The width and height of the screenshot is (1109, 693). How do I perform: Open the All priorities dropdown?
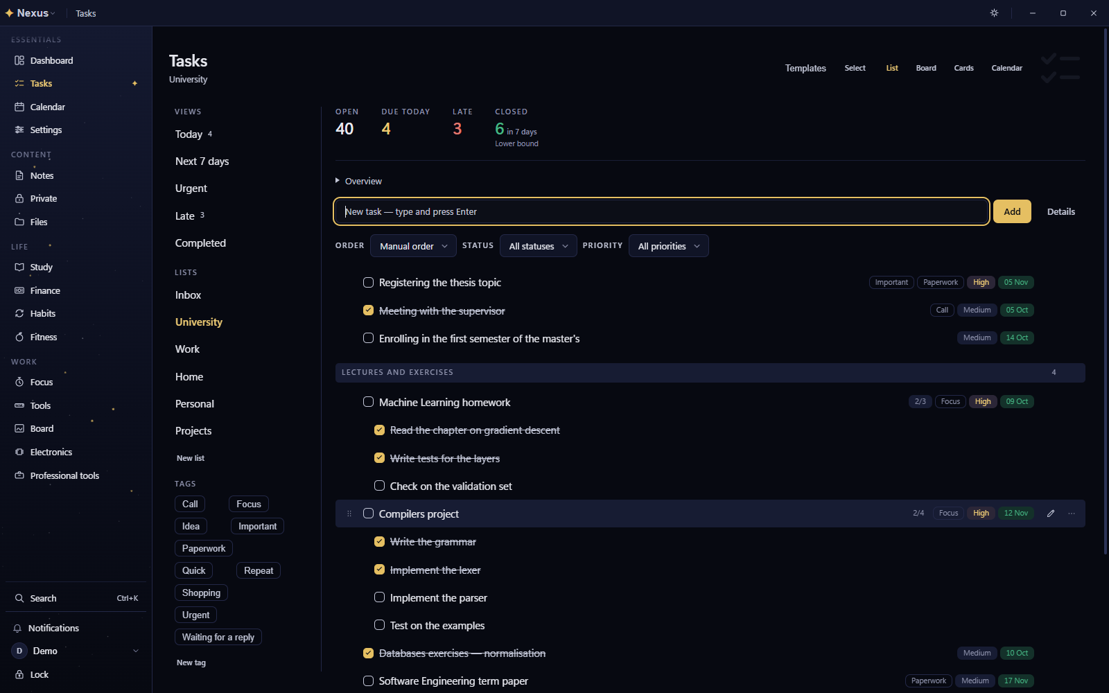pos(669,246)
